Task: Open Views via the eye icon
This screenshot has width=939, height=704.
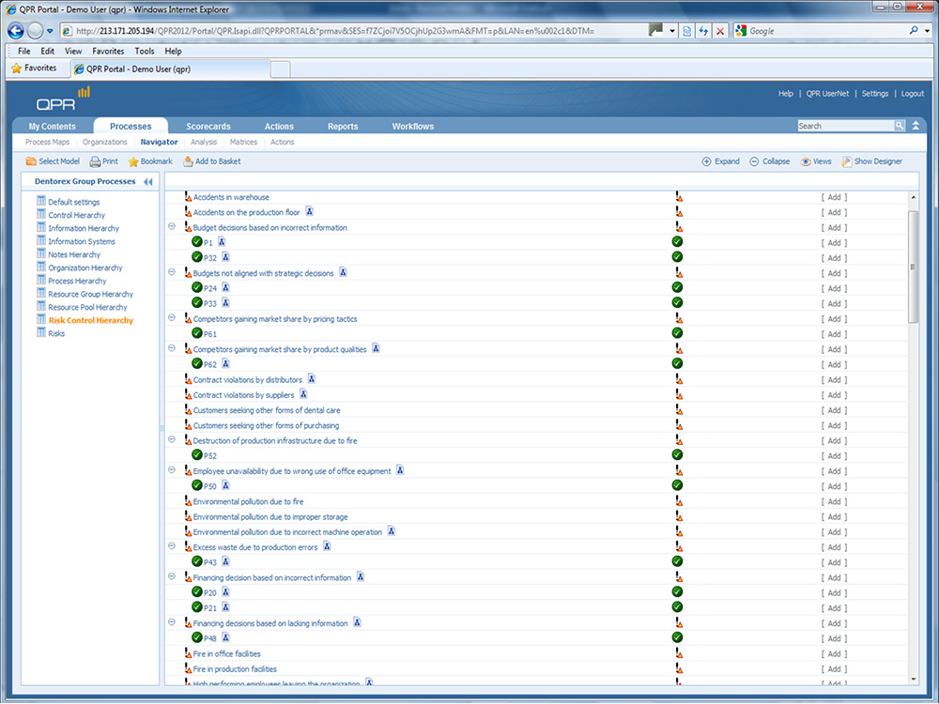Action: click(806, 161)
